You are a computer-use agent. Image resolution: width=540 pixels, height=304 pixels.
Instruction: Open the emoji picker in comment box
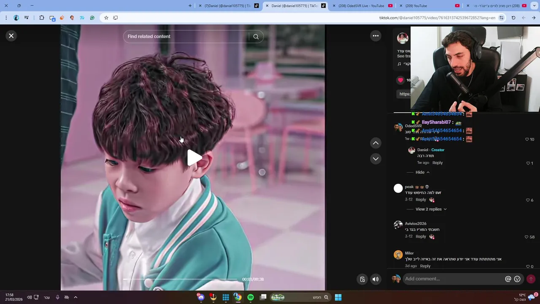[517, 279]
